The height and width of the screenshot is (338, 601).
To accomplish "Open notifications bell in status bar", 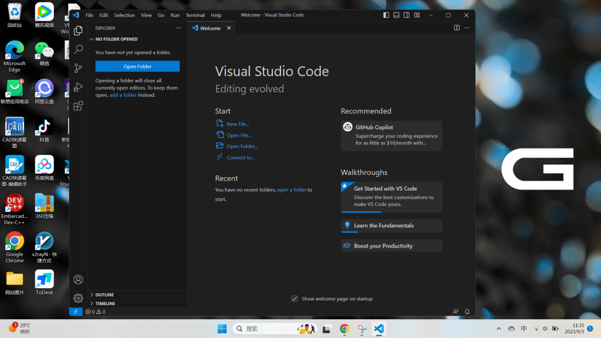I will point(467,312).
